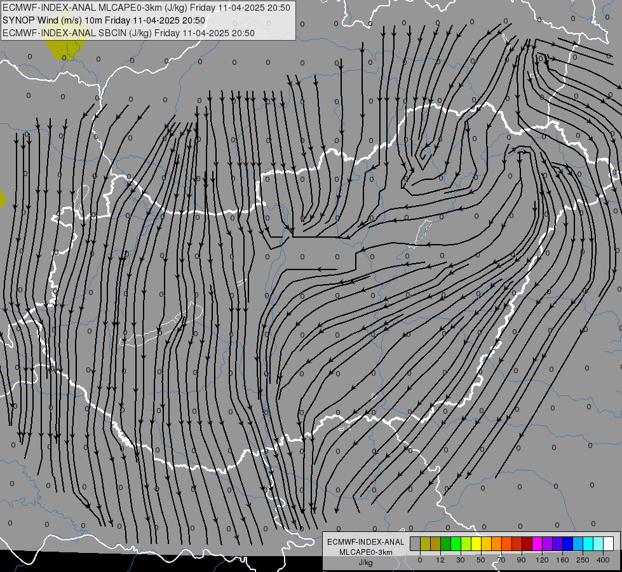Image resolution: width=622 pixels, height=572 pixels.
Task: Click the legend value label 400
Action: click(603, 560)
